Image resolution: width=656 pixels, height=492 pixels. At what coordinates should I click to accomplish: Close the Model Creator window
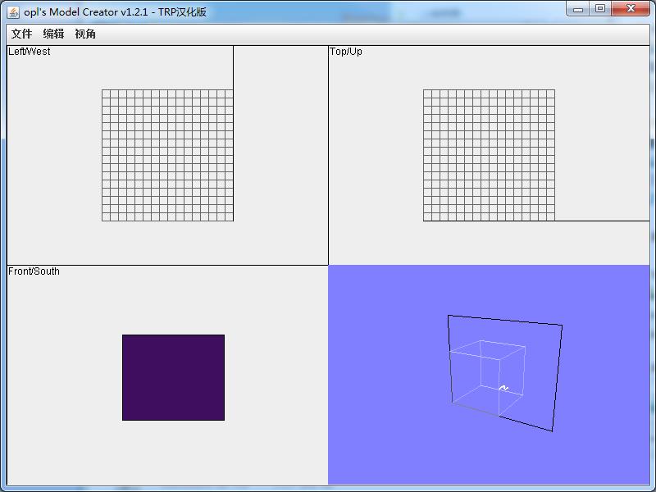[631, 9]
